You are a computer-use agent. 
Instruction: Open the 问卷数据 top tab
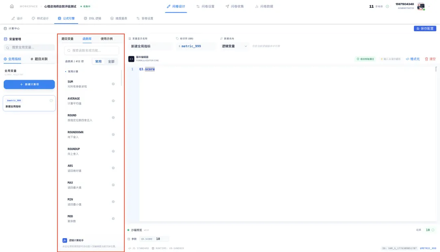pyautogui.click(x=264, y=6)
